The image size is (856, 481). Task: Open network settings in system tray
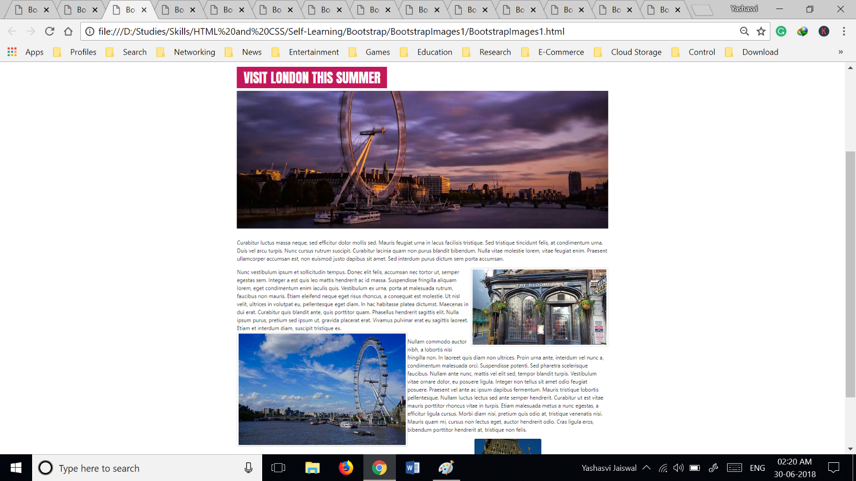click(x=663, y=468)
